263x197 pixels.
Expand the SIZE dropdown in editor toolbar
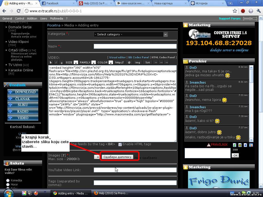(x=76, y=62)
